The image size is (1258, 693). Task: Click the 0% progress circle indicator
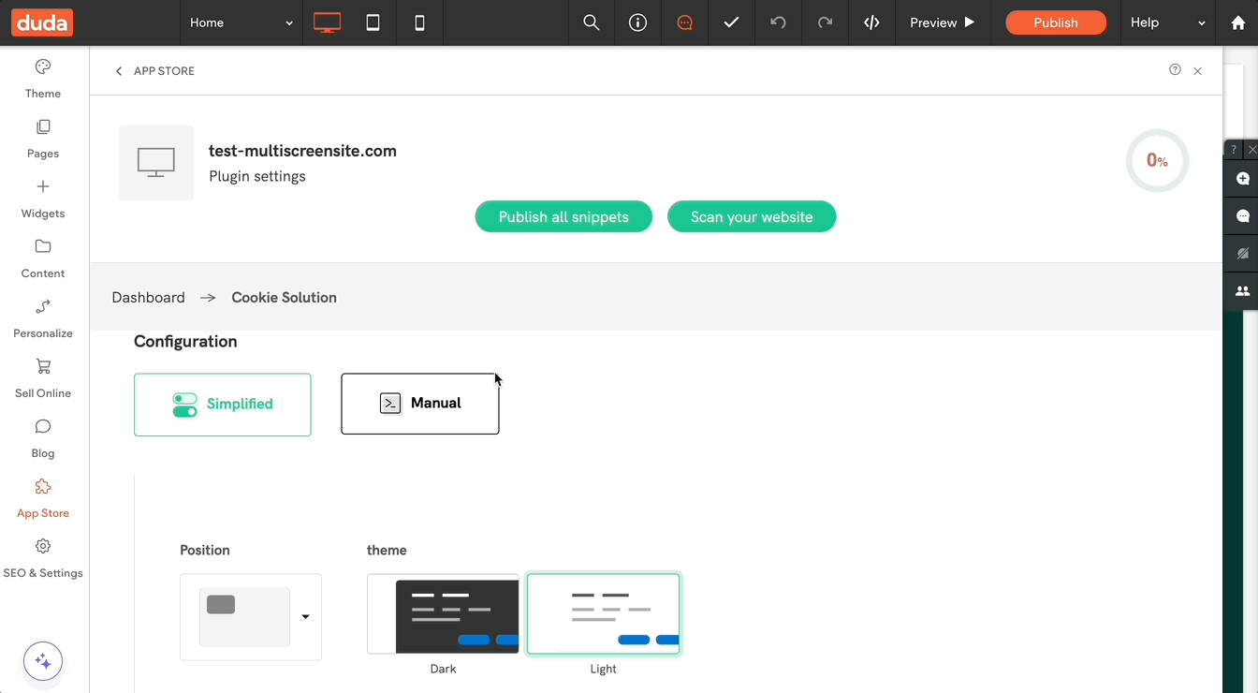[x=1157, y=160]
